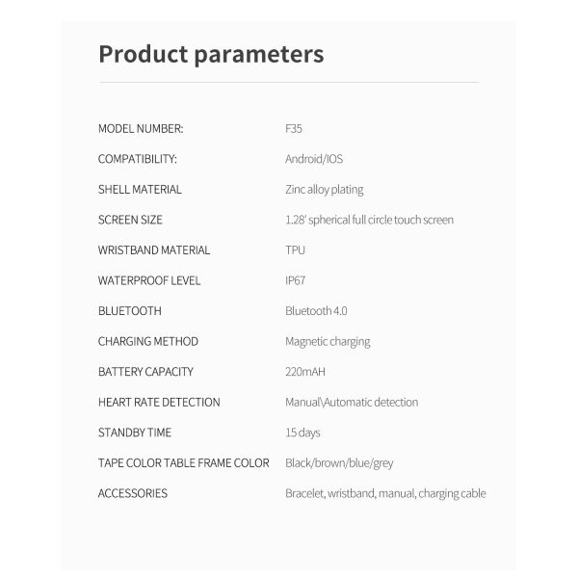The height and width of the screenshot is (578, 578).
Task: Click the IP67 waterproof value
Action: [295, 280]
